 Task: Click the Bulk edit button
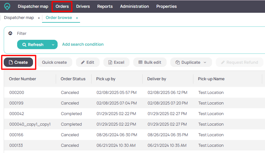pyautogui.click(x=150, y=62)
